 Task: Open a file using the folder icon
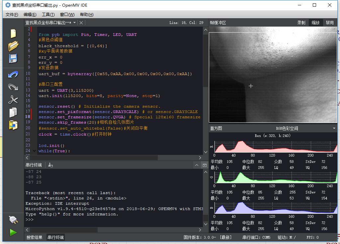(x=13, y=46)
